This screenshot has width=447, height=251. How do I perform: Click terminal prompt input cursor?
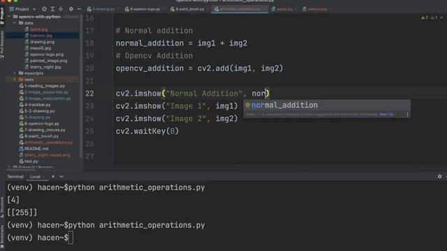[71, 238]
